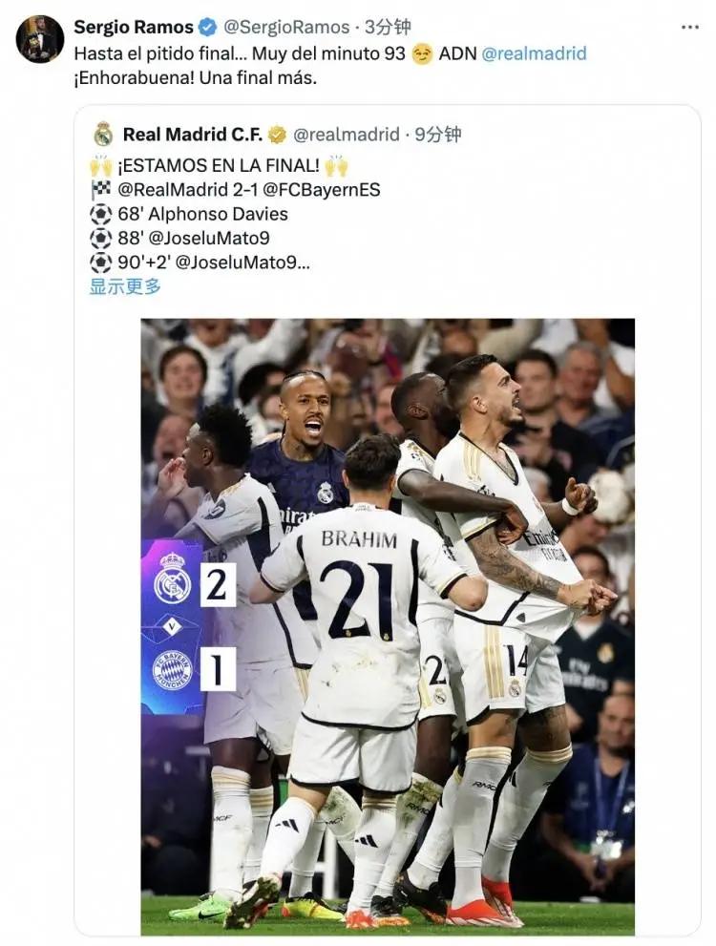Click the smiling emoji in Ramos's tweet
The image size is (716, 946).
tap(422, 54)
